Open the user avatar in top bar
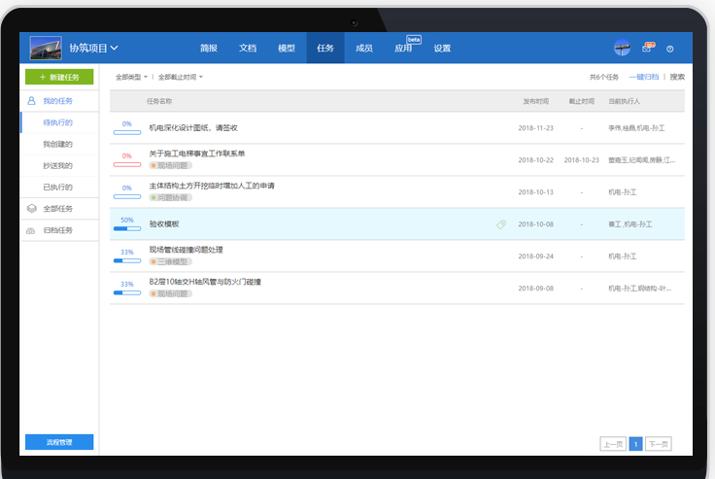 [623, 48]
